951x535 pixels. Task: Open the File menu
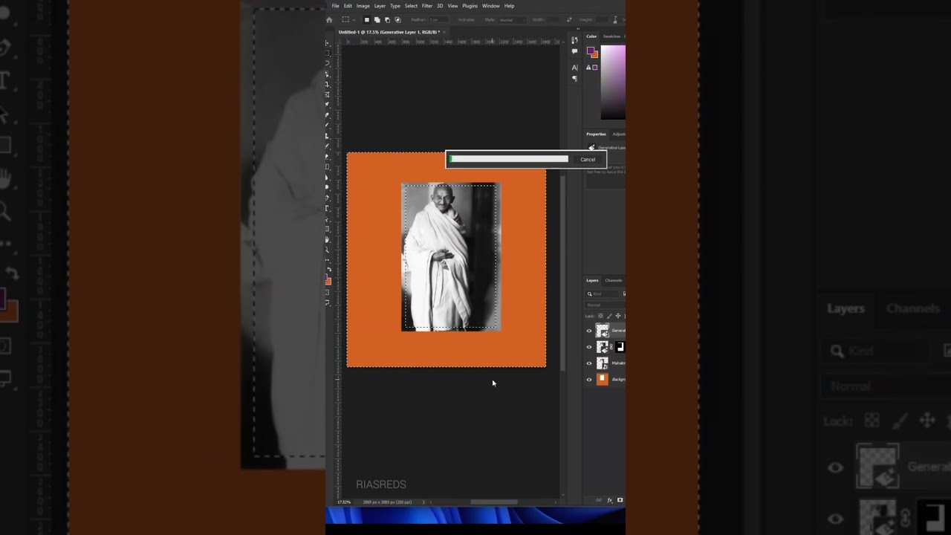pos(336,6)
